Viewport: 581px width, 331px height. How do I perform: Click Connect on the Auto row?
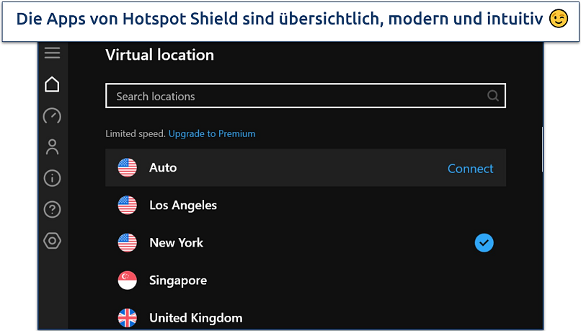click(470, 168)
